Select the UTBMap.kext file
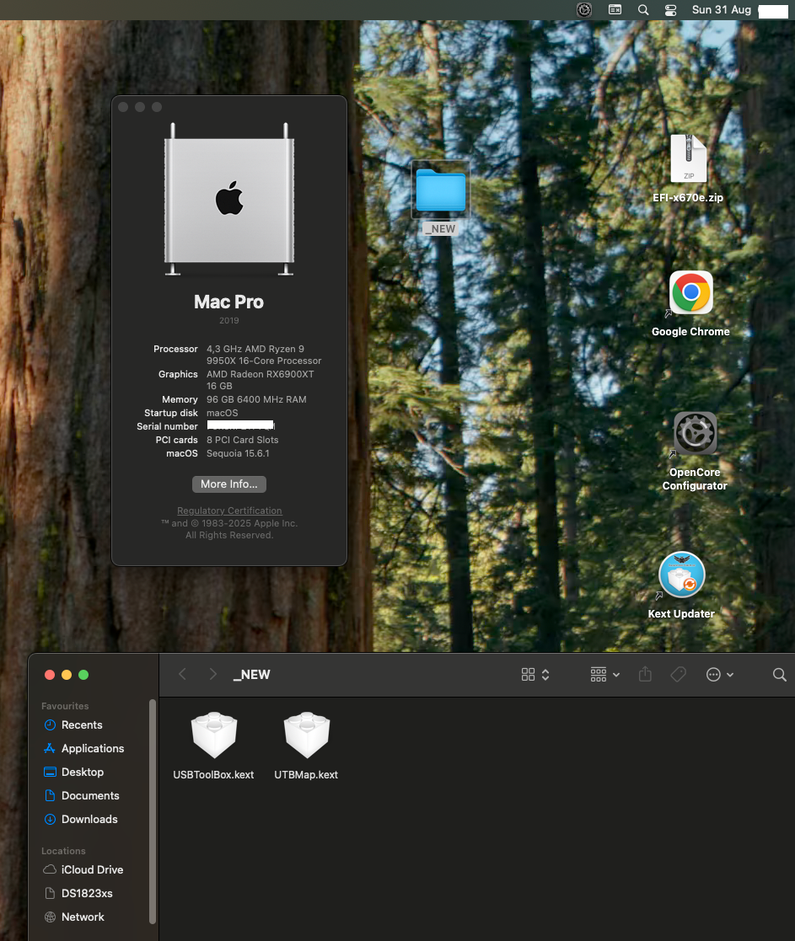 click(306, 736)
